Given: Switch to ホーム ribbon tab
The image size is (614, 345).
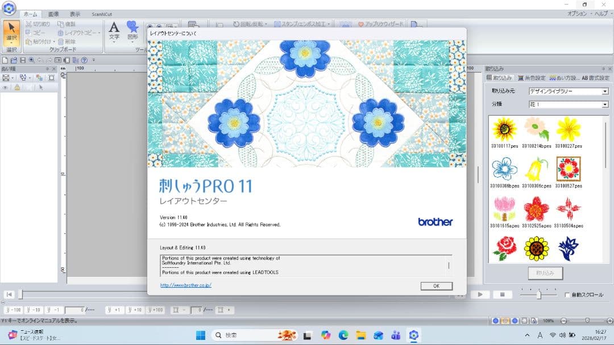Looking at the screenshot, I should click(x=30, y=14).
